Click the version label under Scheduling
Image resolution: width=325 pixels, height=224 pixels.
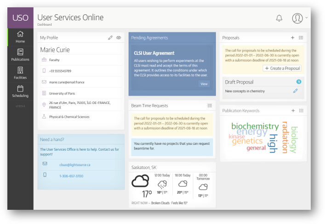point(20,106)
